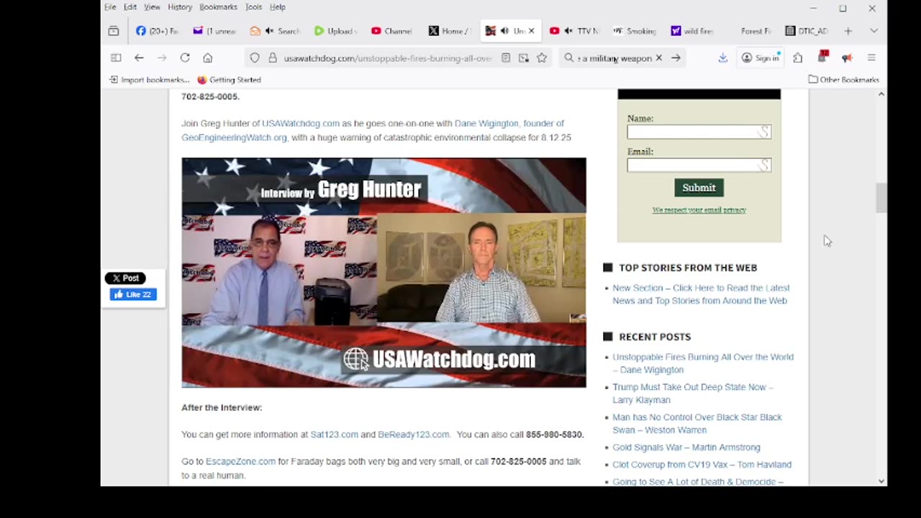Toggle the sidebar icon in toolbar
Screen dimensions: 921x518
[x=116, y=58]
